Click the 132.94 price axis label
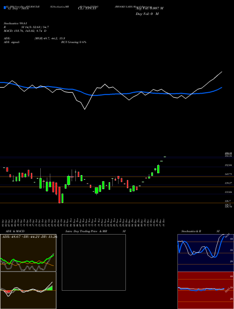Screen dimensions: 234x309 pyautogui.click(x=229, y=192)
